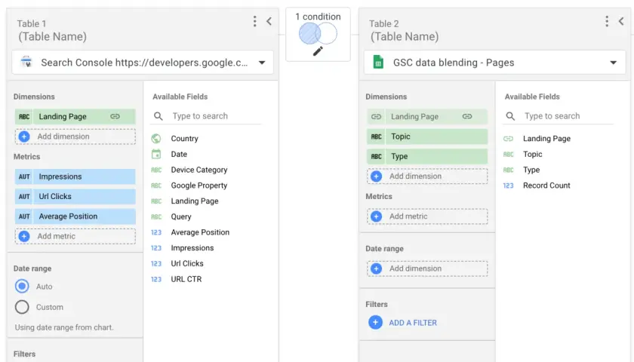This screenshot has height=362, width=634.
Task: Open Table 2 three-dot options menu
Action: (x=607, y=21)
